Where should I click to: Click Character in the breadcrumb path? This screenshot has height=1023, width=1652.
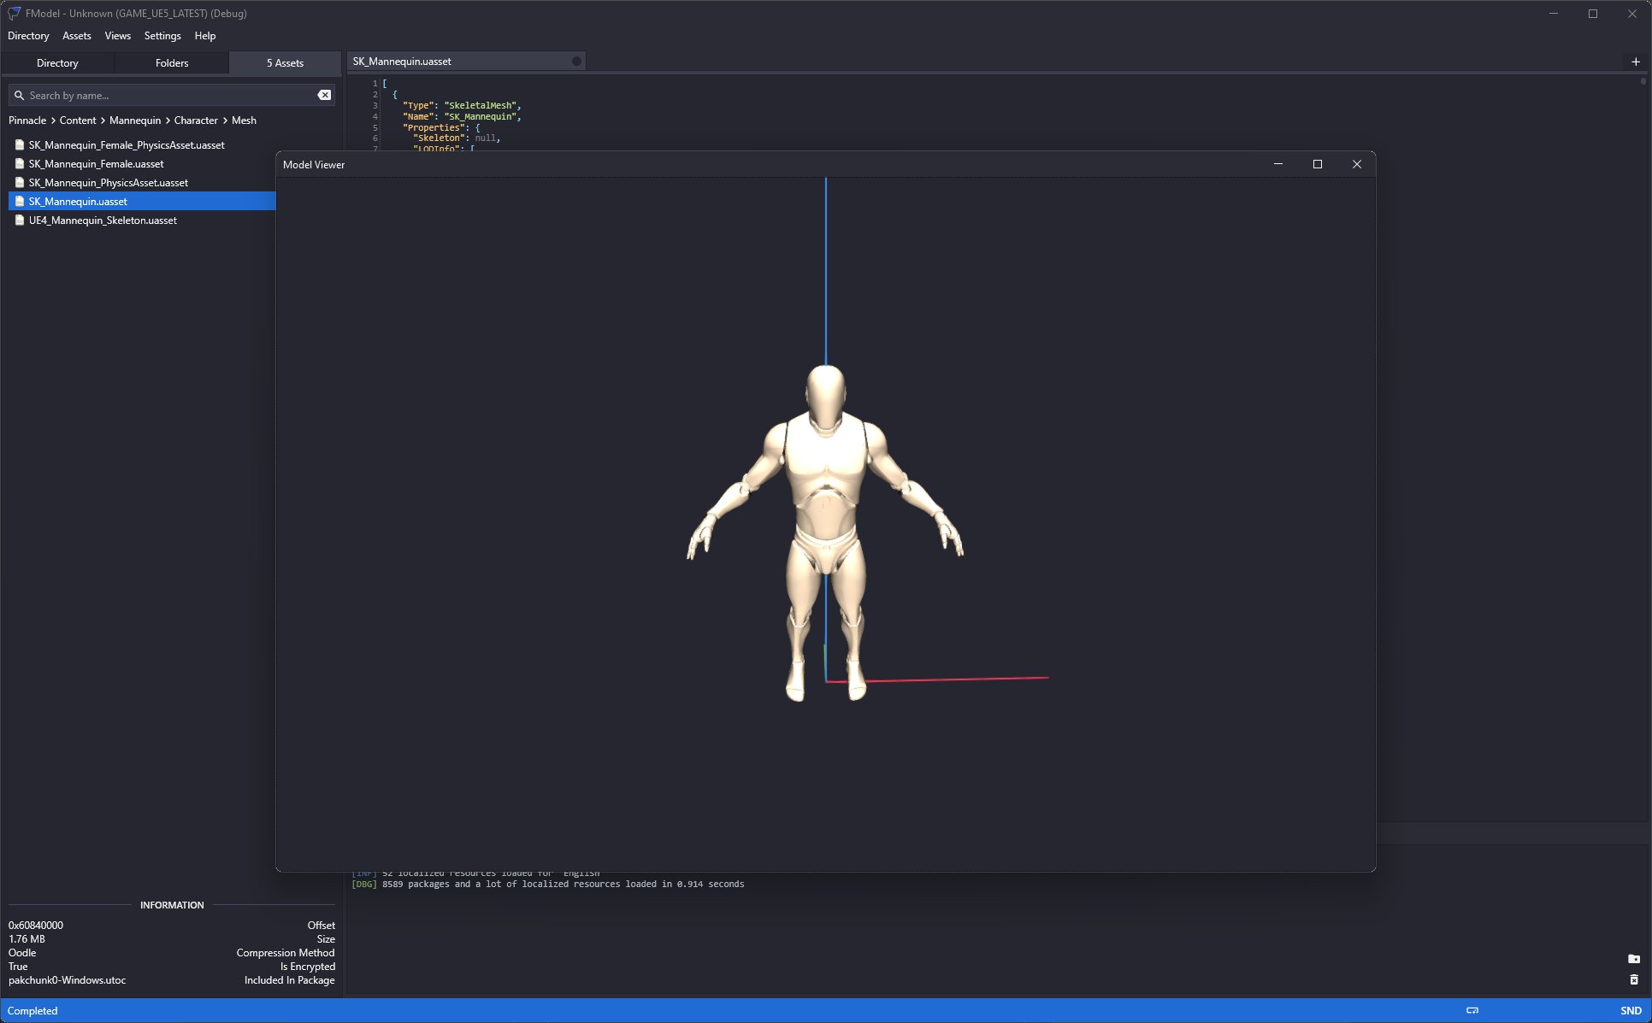196,121
